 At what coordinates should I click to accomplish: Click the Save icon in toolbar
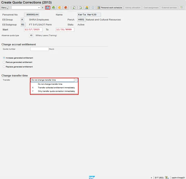pyautogui.click(x=48, y=8)
